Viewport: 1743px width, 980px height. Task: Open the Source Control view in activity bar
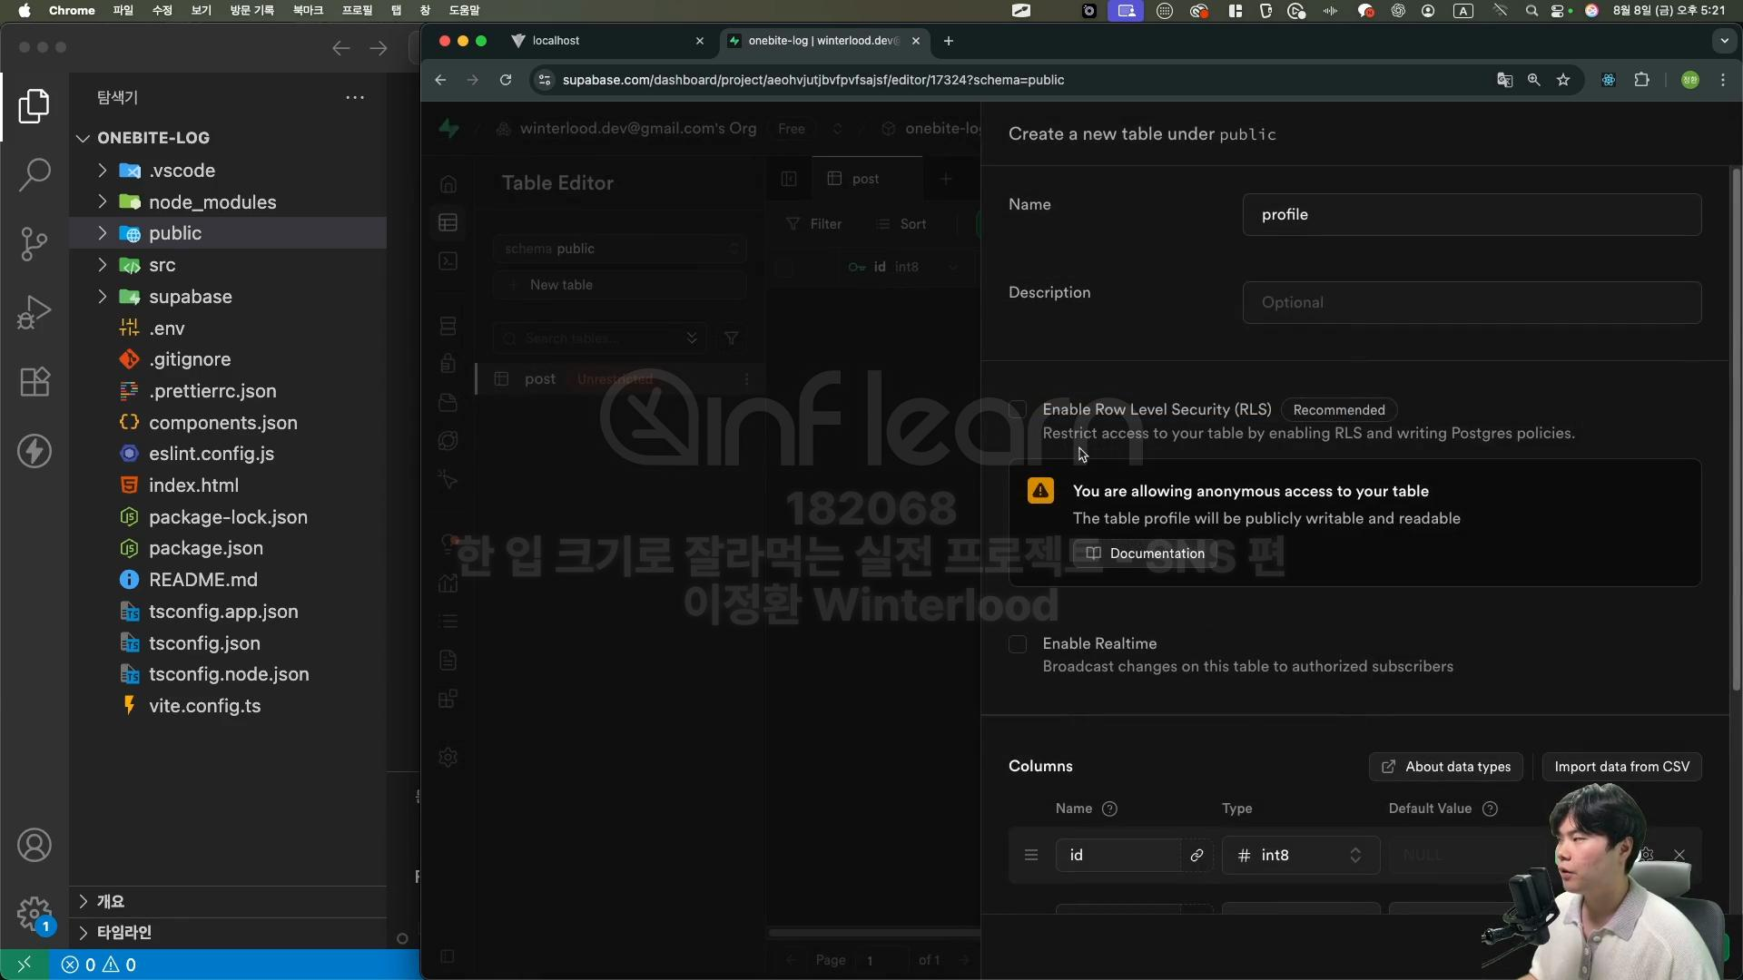coord(34,243)
